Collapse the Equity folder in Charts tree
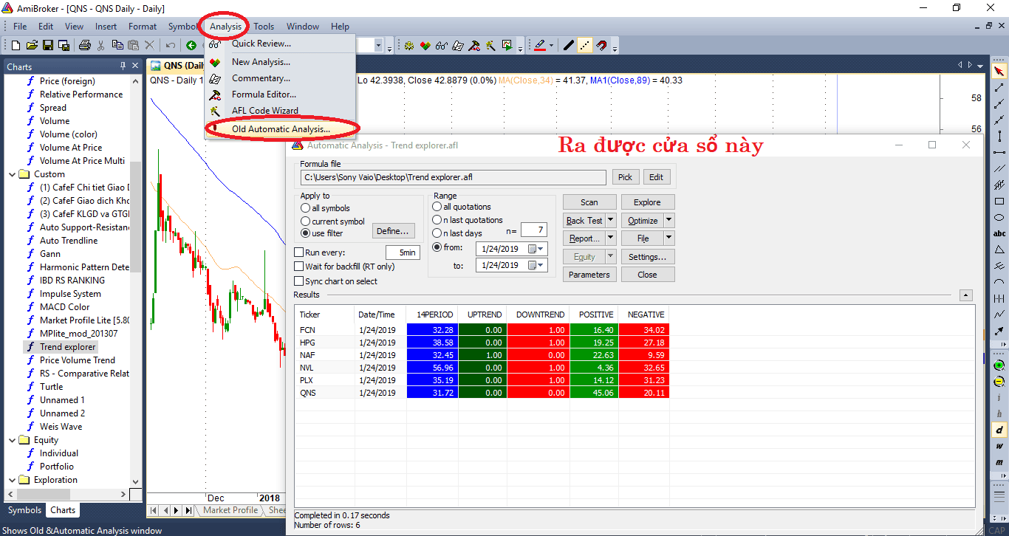Screen dimensions: 1009x536 pyautogui.click(x=13, y=440)
